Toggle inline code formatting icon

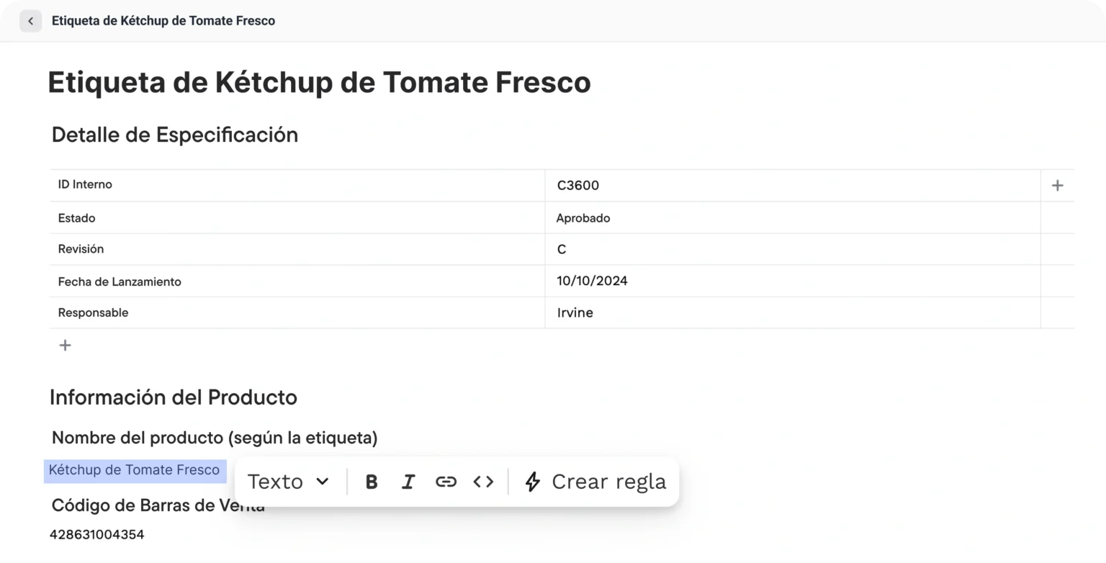coord(483,482)
